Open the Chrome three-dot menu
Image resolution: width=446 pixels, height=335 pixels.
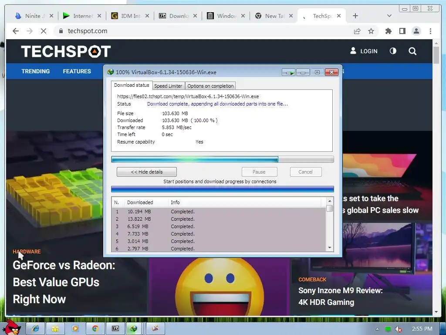(430, 31)
